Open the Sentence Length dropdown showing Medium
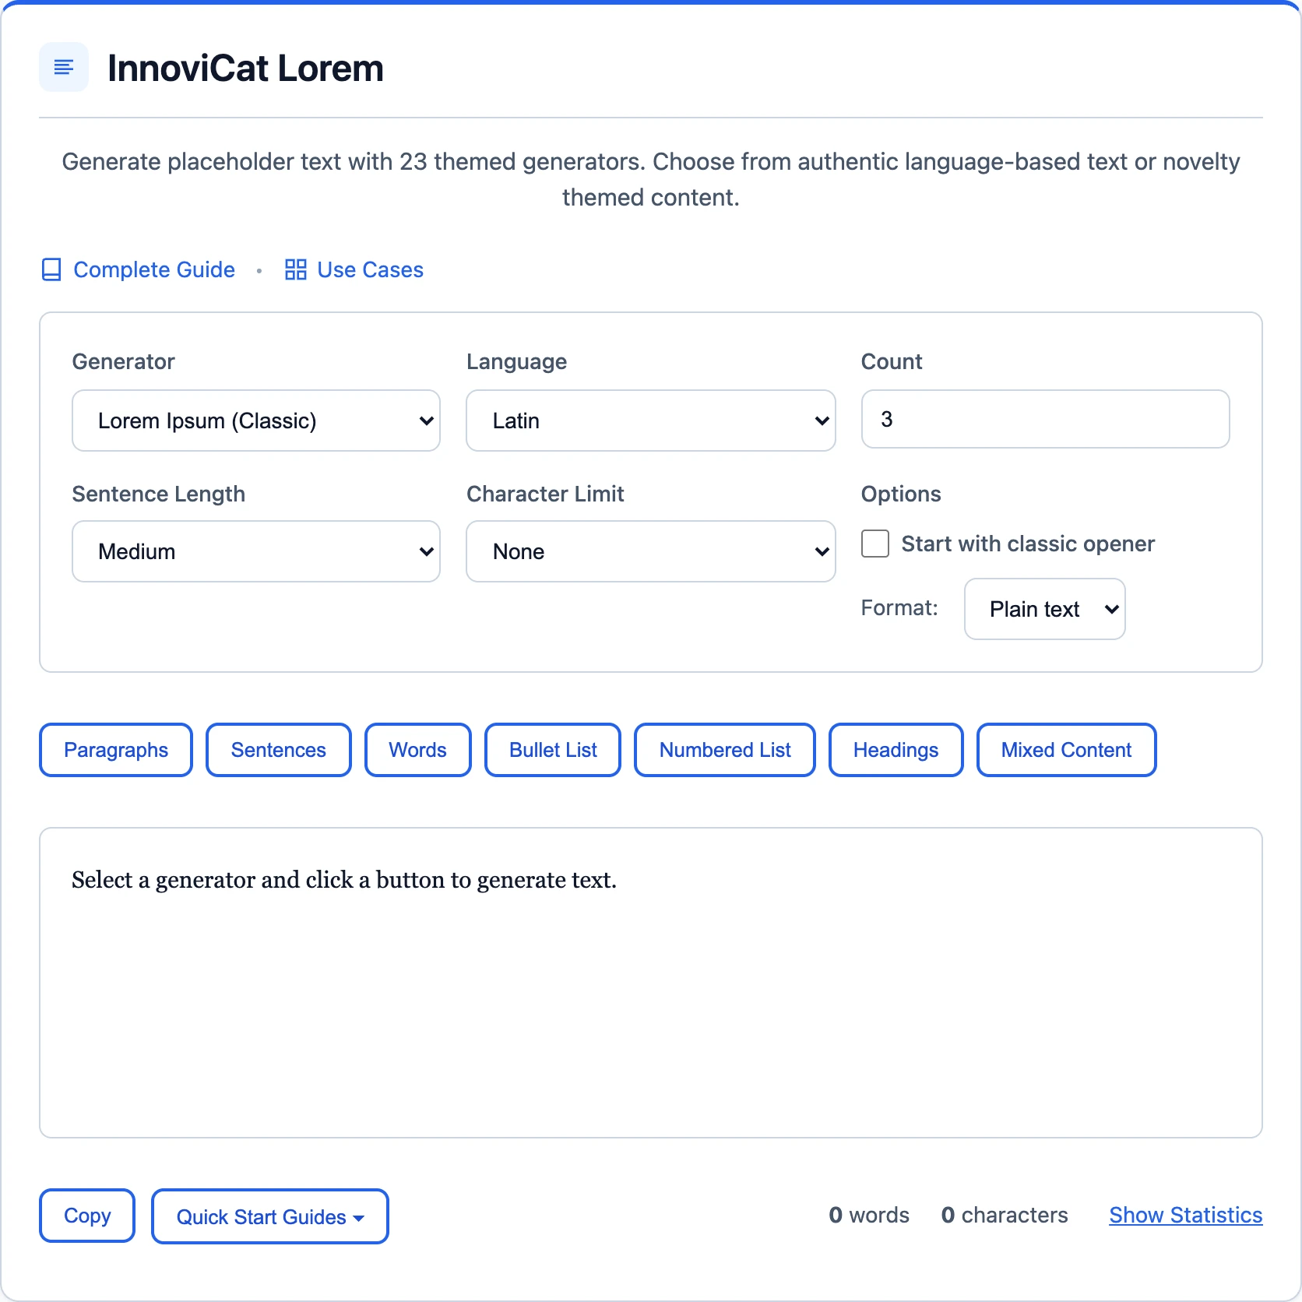 (x=256, y=551)
